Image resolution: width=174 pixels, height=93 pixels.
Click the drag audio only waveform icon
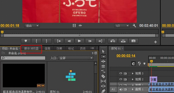(x=80, y=26)
